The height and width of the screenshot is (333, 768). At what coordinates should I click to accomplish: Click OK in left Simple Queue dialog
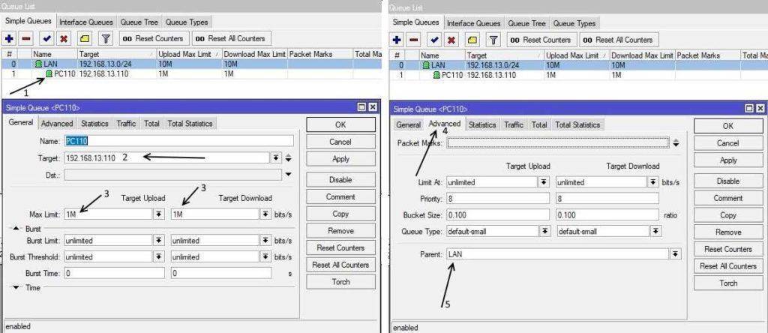[x=341, y=124]
